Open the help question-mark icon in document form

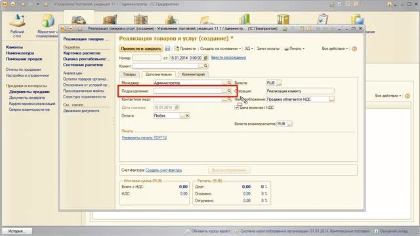tap(354, 49)
